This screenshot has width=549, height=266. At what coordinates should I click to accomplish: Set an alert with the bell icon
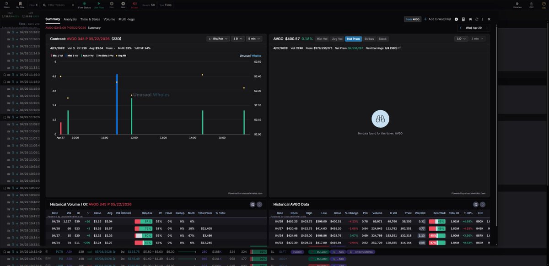point(477,19)
